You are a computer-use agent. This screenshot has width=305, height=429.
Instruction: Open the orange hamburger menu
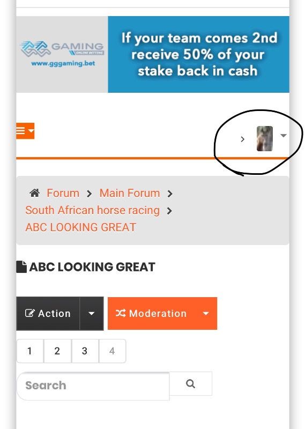tap(25, 131)
